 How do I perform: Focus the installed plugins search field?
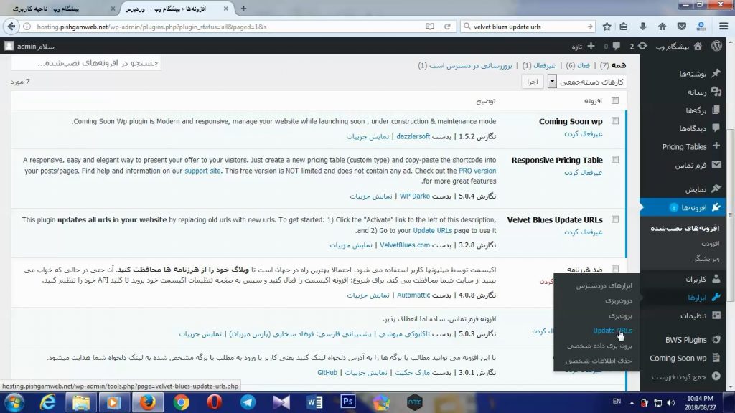click(x=86, y=63)
